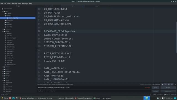Screen dimensions: 177x100
Task: Click the Find All button
Action: point(168,88)
